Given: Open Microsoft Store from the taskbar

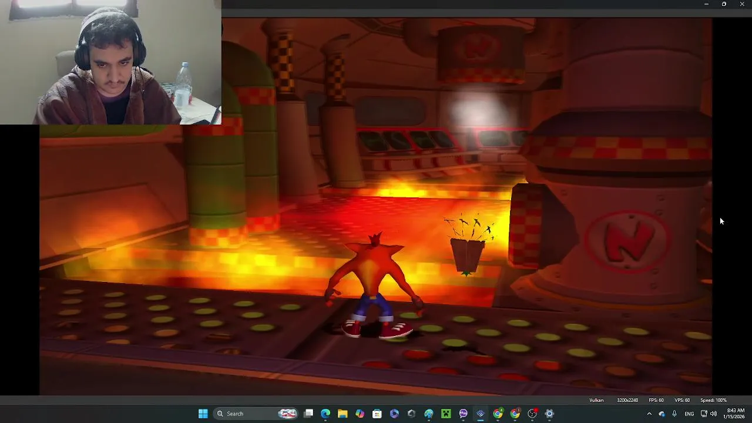Looking at the screenshot, I should 377,414.
